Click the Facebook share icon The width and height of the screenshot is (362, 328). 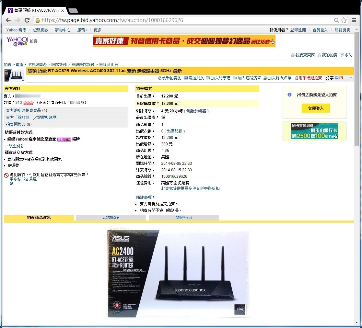[x=337, y=78]
